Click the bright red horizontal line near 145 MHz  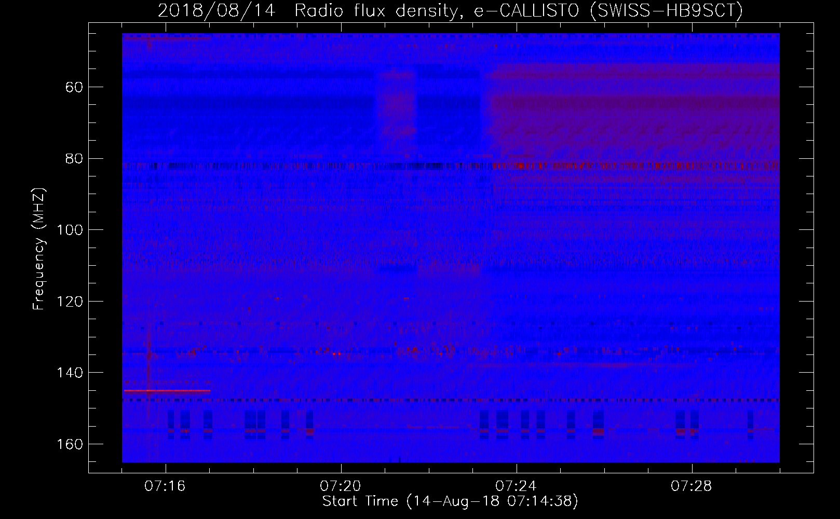pyautogui.click(x=167, y=390)
